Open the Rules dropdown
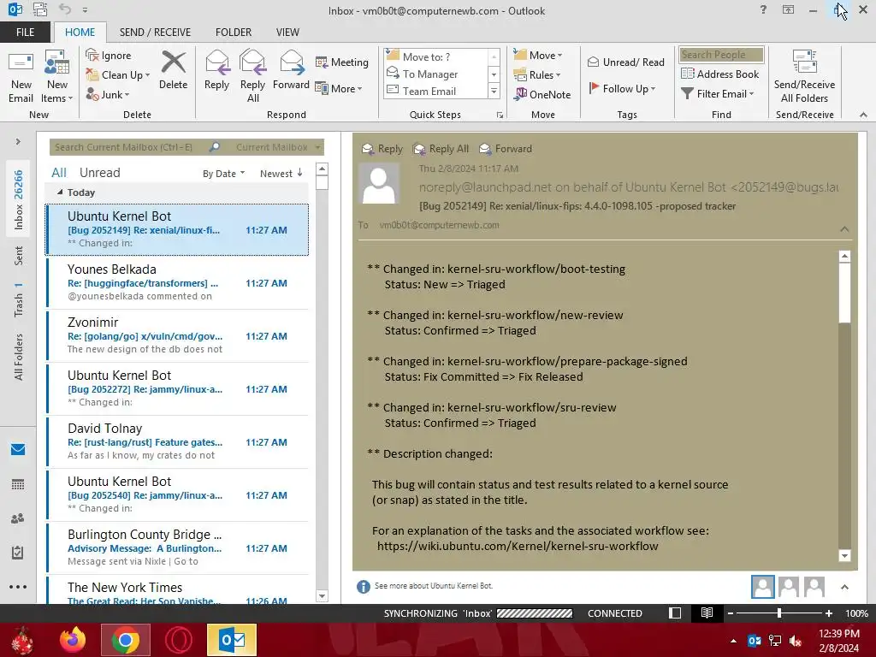 (537, 75)
